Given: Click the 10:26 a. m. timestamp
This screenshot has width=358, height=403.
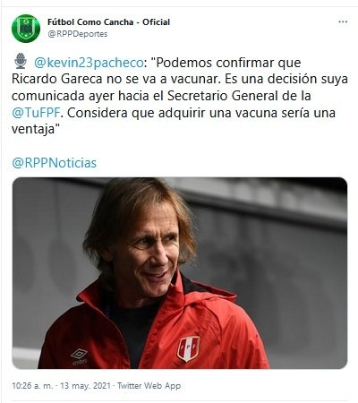Looking at the screenshot, I should (x=32, y=386).
